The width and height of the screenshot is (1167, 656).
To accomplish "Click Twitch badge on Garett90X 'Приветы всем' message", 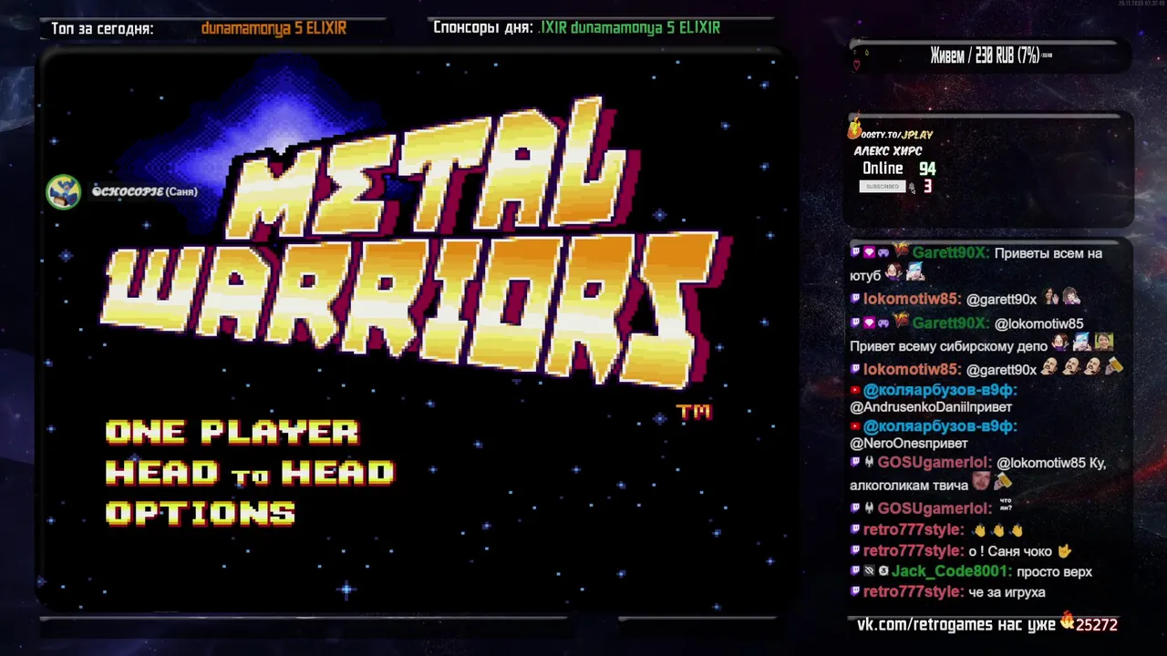I will point(855,252).
